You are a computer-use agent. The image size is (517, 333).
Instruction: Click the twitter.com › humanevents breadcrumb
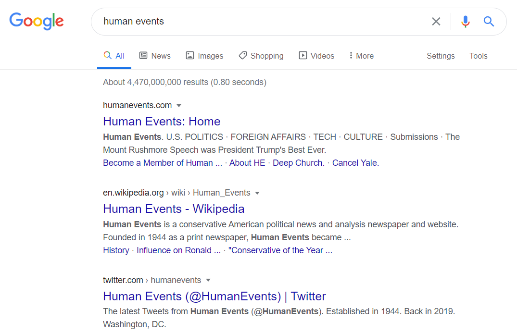[152, 280]
